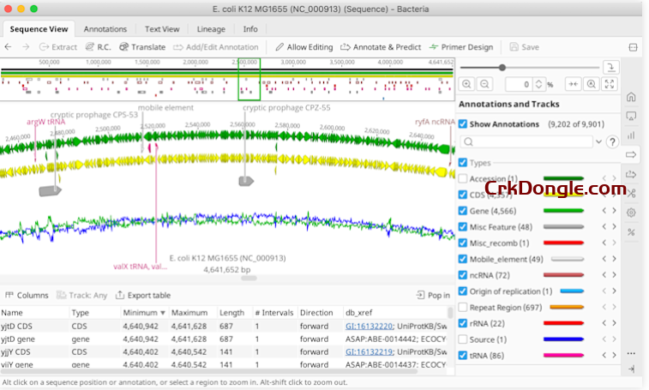Open the Lineage tab

point(211,28)
